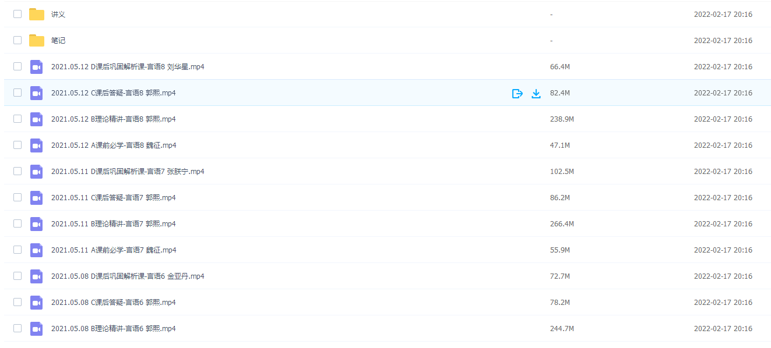This screenshot has width=771, height=348.
Task: Select checkbox for 2021.05.12 B理论精讲-言语8
Action: point(17,119)
